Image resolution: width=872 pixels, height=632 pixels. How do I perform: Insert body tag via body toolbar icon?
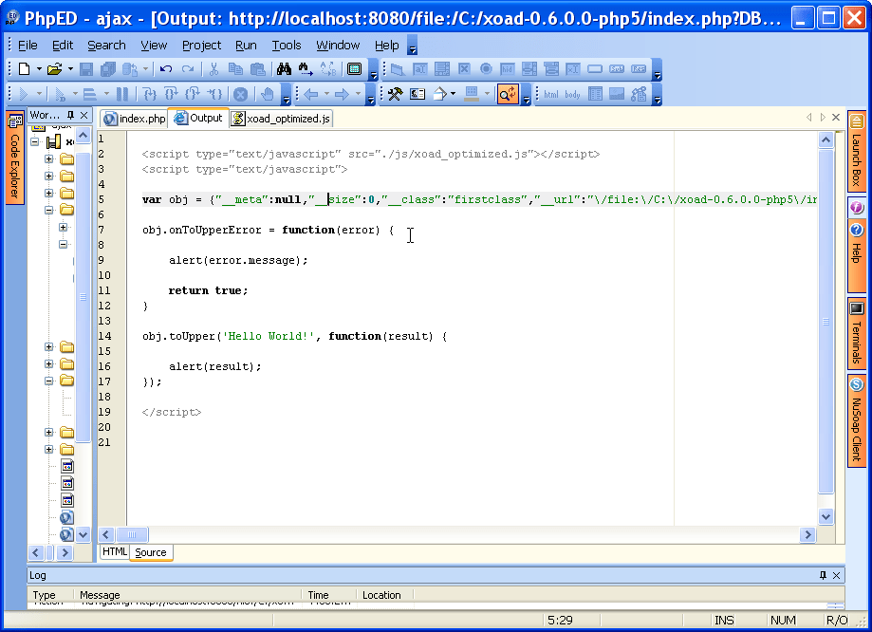point(573,94)
